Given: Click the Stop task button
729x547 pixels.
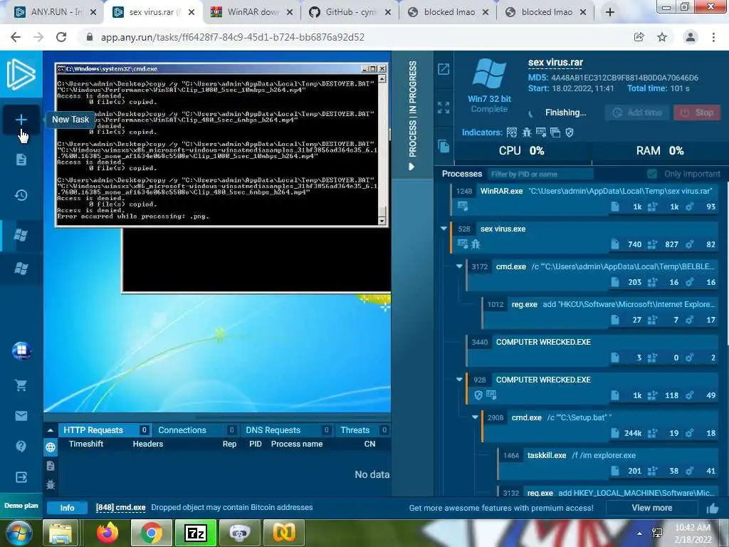Looking at the screenshot, I should (696, 113).
